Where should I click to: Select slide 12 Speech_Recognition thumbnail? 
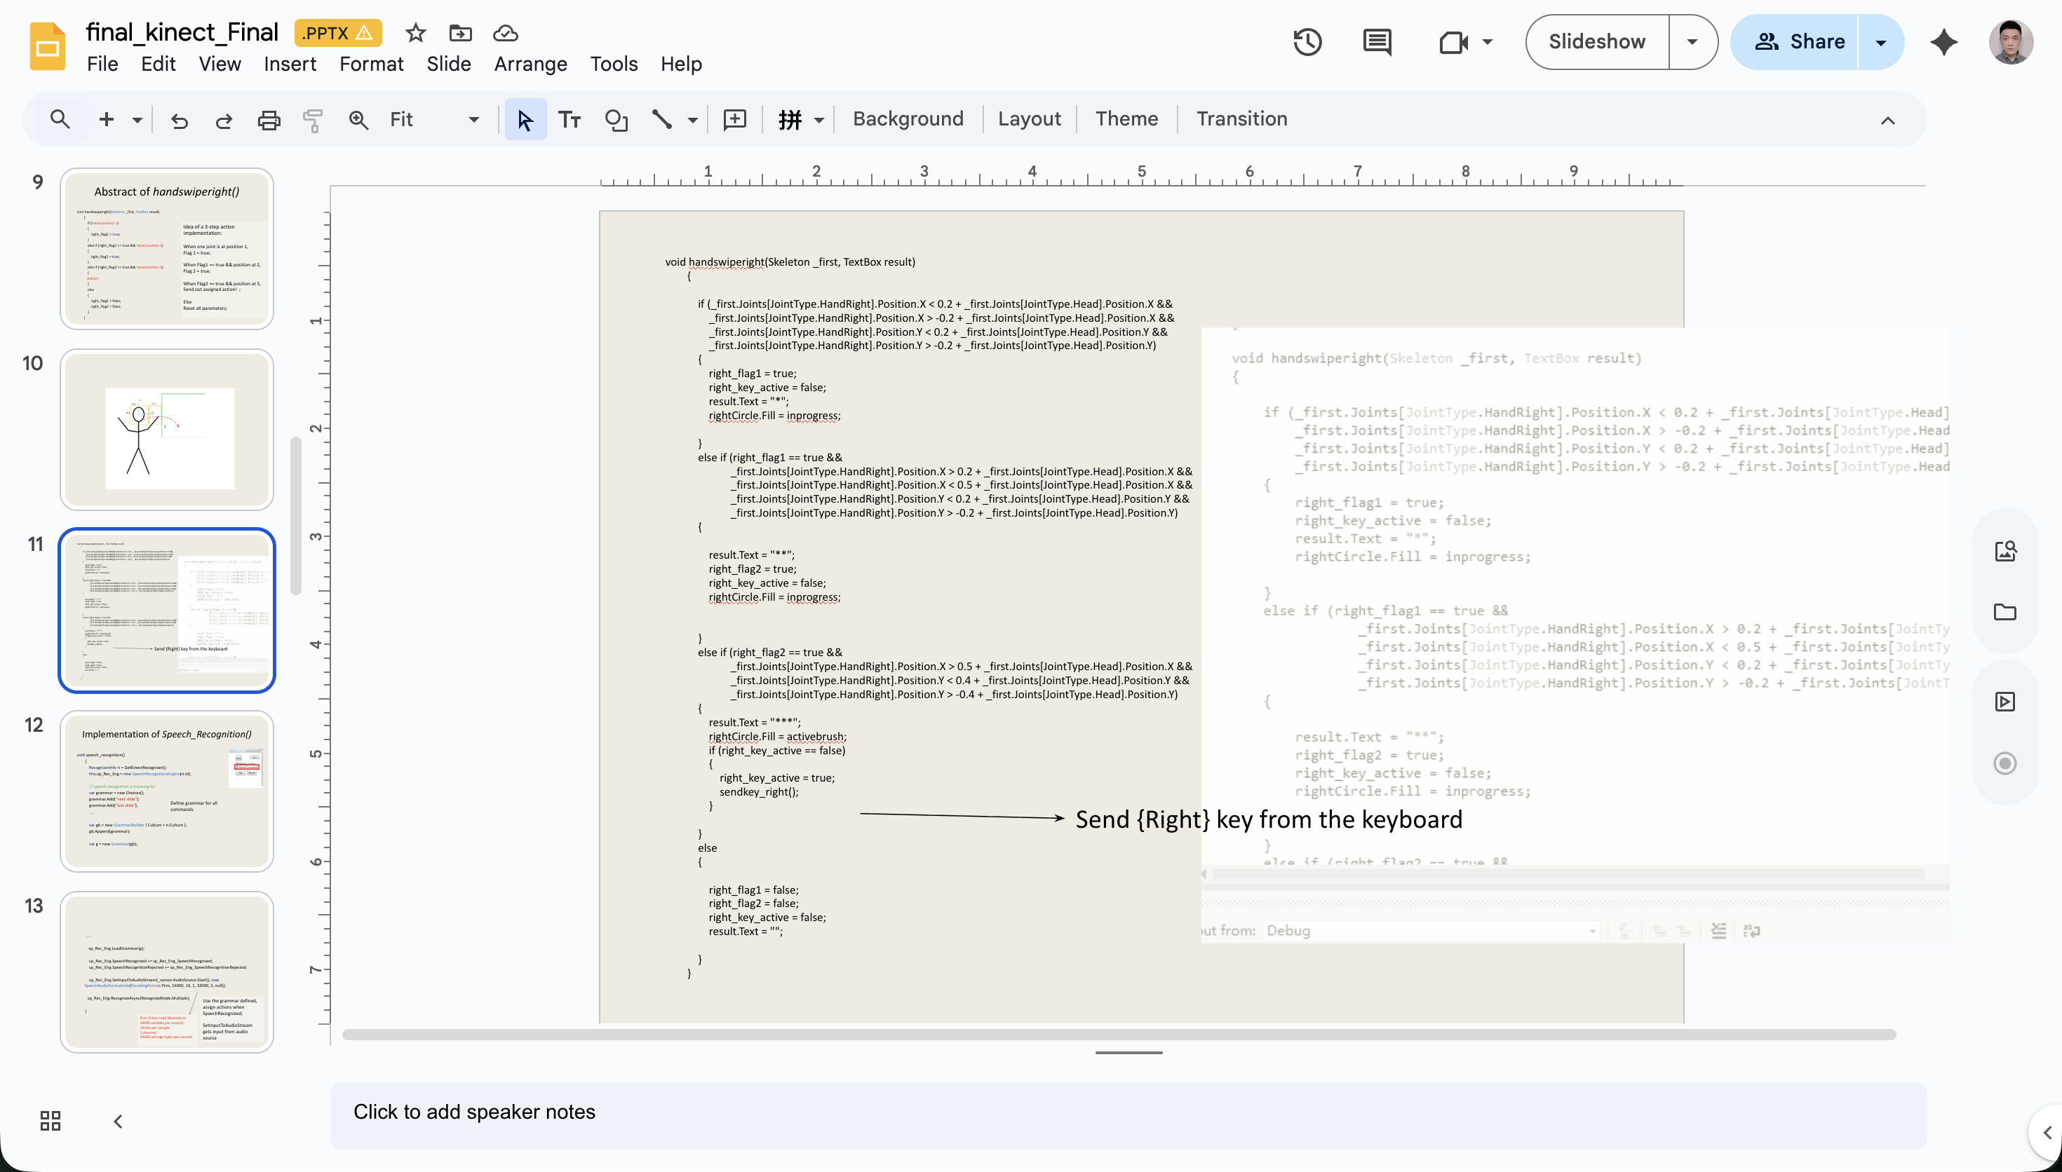(x=167, y=791)
